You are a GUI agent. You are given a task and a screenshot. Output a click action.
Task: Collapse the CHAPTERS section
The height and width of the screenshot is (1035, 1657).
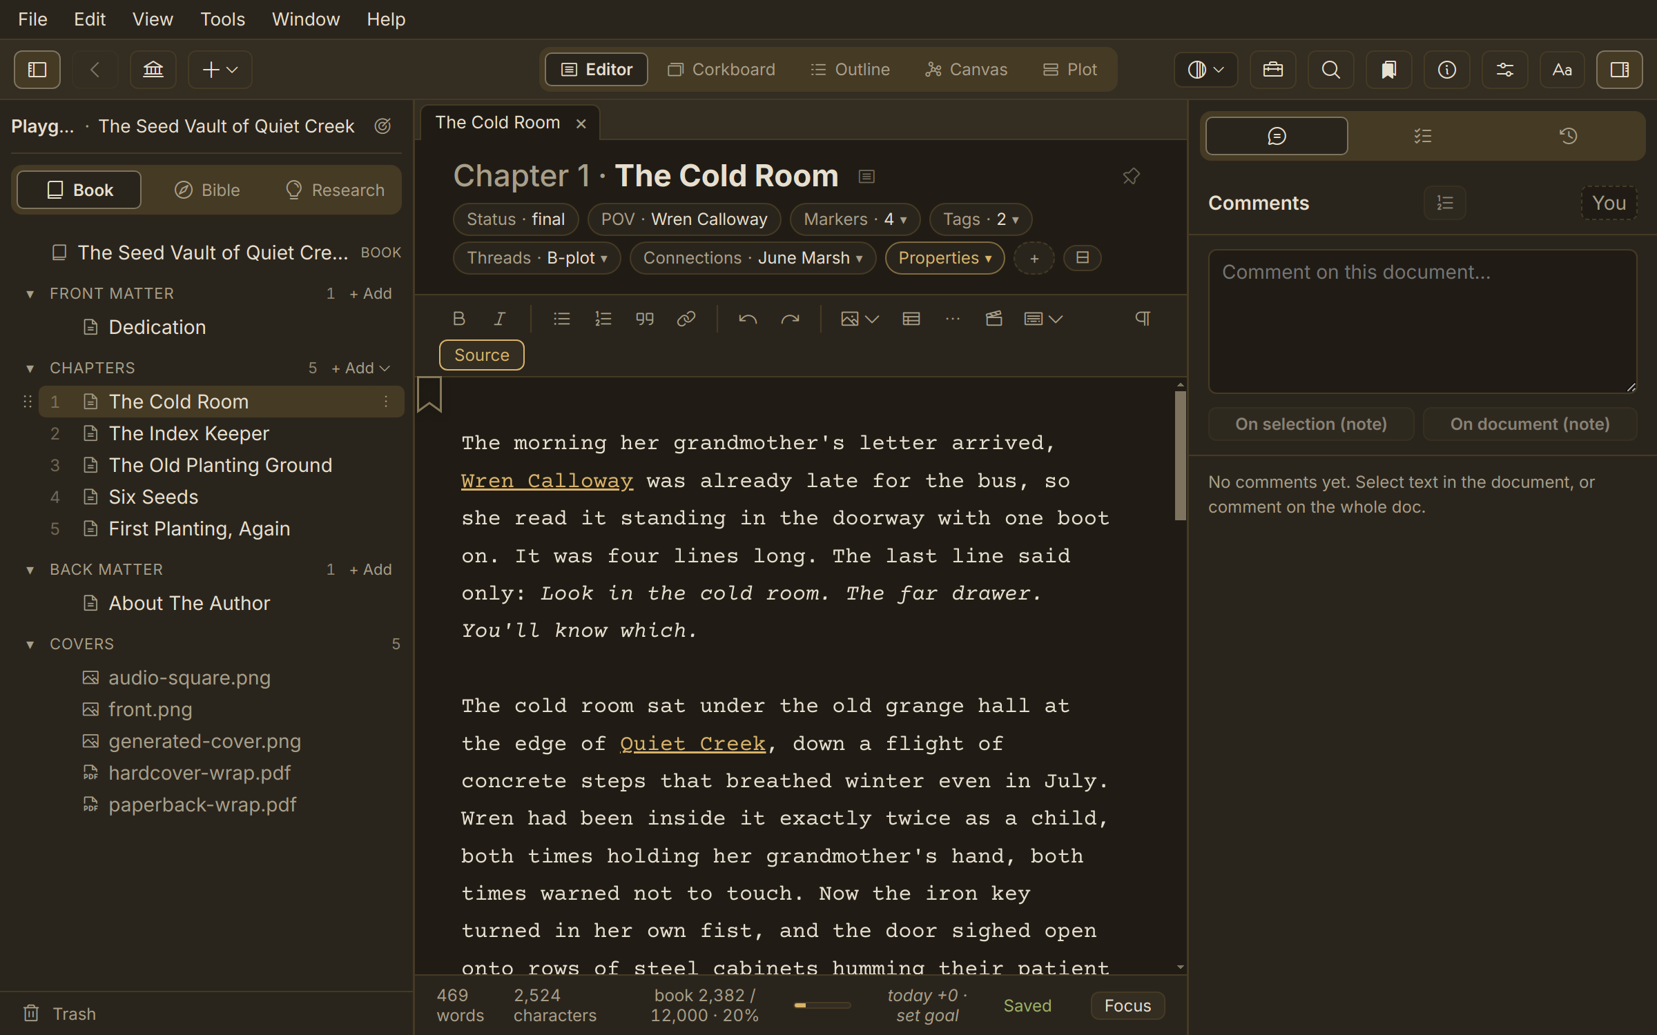(30, 368)
